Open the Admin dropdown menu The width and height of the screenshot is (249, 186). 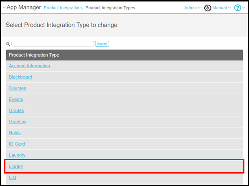192,7
